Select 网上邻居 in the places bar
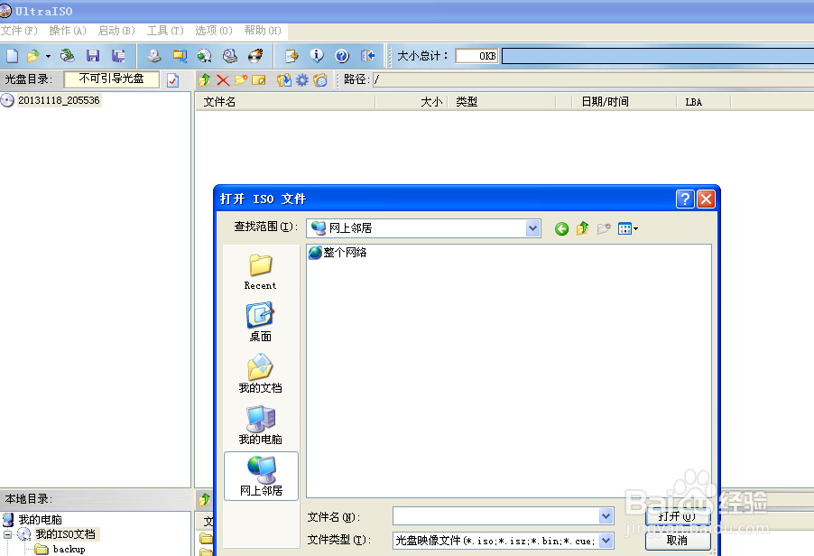This screenshot has width=814, height=556. point(261,476)
